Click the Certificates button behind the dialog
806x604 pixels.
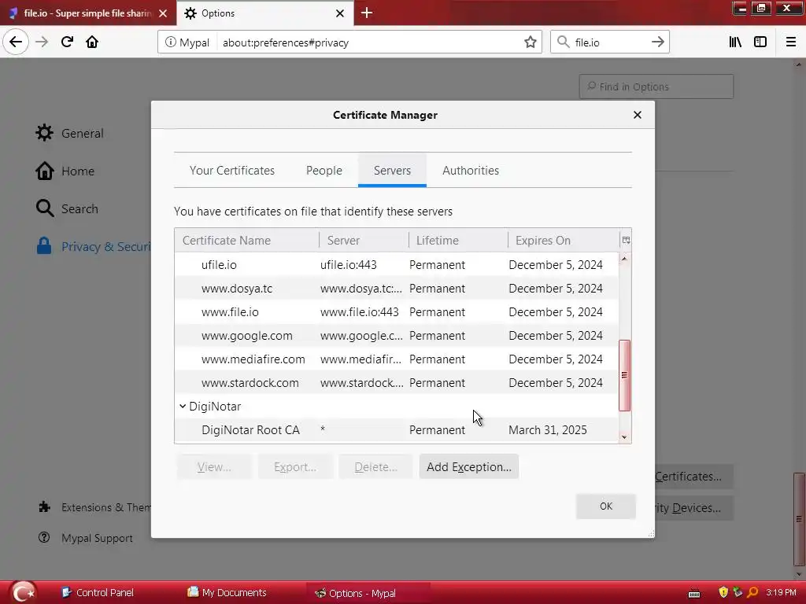(x=694, y=477)
